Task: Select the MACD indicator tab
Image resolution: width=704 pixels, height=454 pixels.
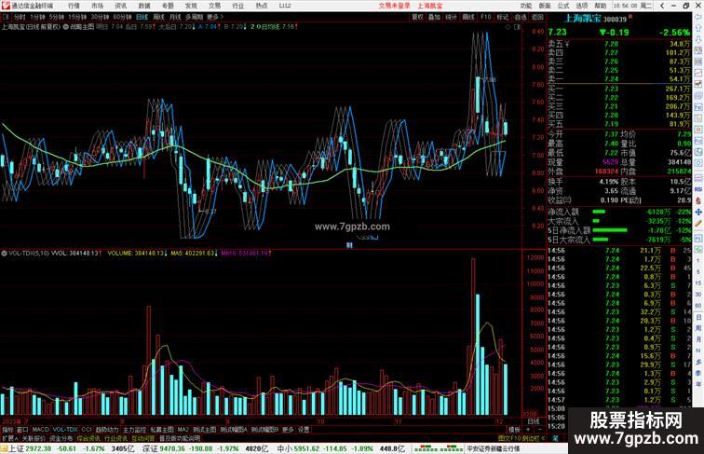Action: click(40, 430)
